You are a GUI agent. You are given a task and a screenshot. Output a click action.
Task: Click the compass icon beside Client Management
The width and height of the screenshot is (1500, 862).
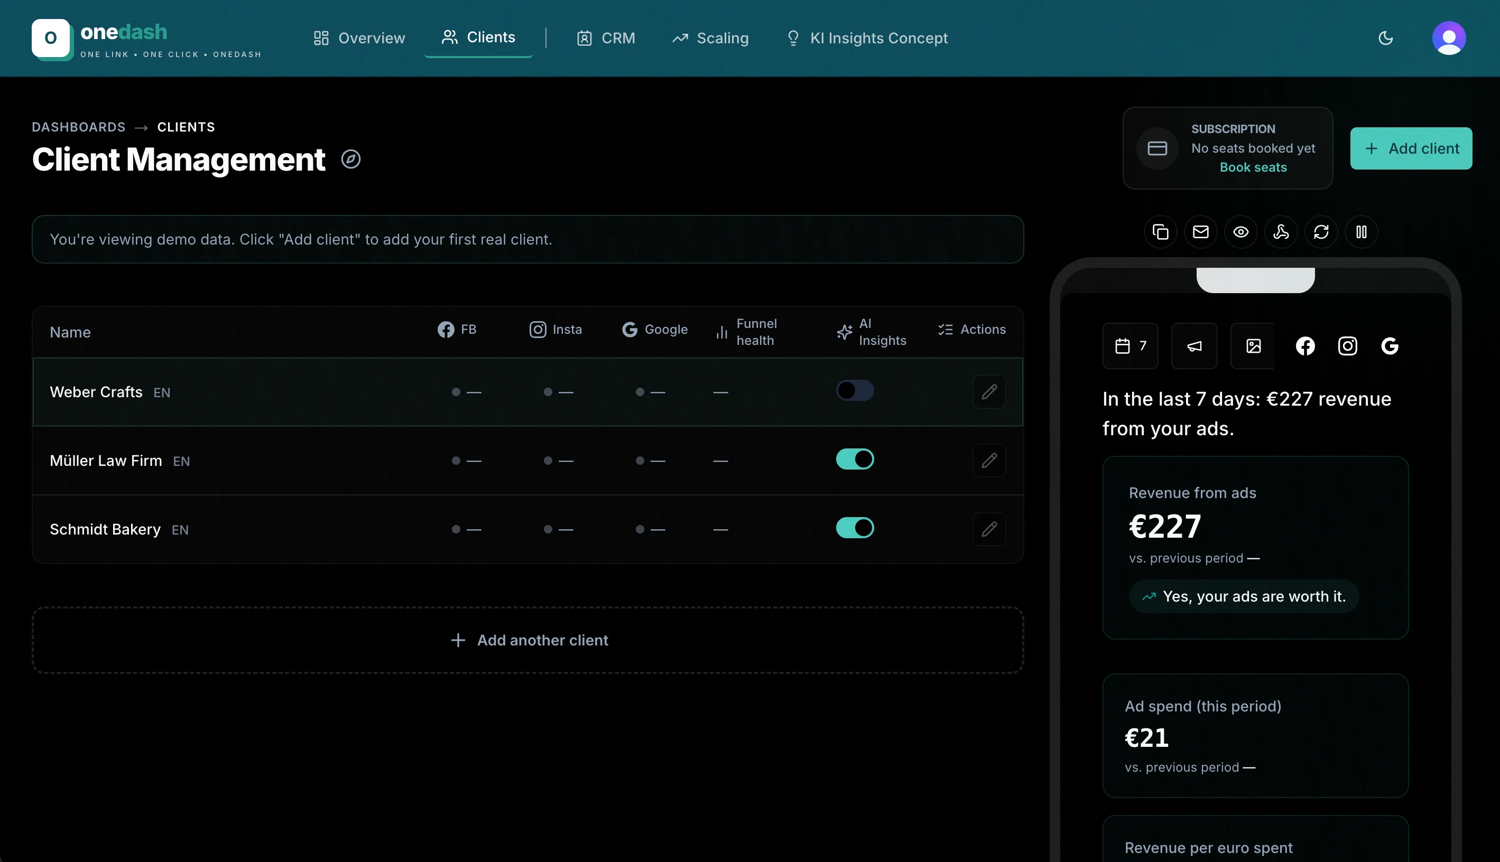351,160
